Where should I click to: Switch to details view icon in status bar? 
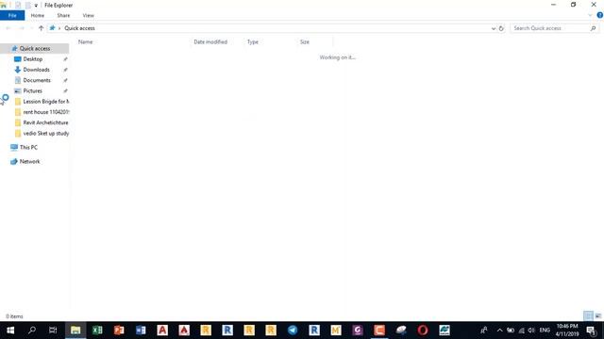pos(588,316)
